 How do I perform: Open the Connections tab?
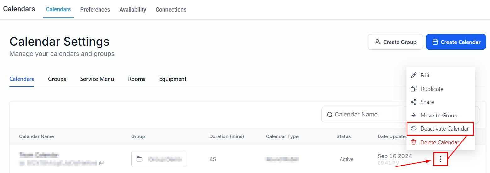tap(171, 10)
